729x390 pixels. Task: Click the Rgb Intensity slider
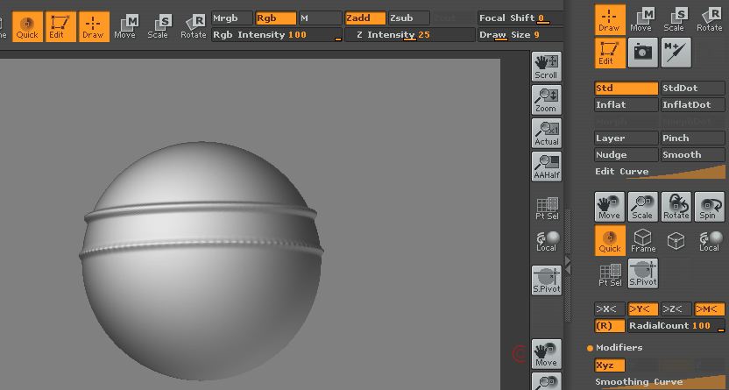[277, 35]
